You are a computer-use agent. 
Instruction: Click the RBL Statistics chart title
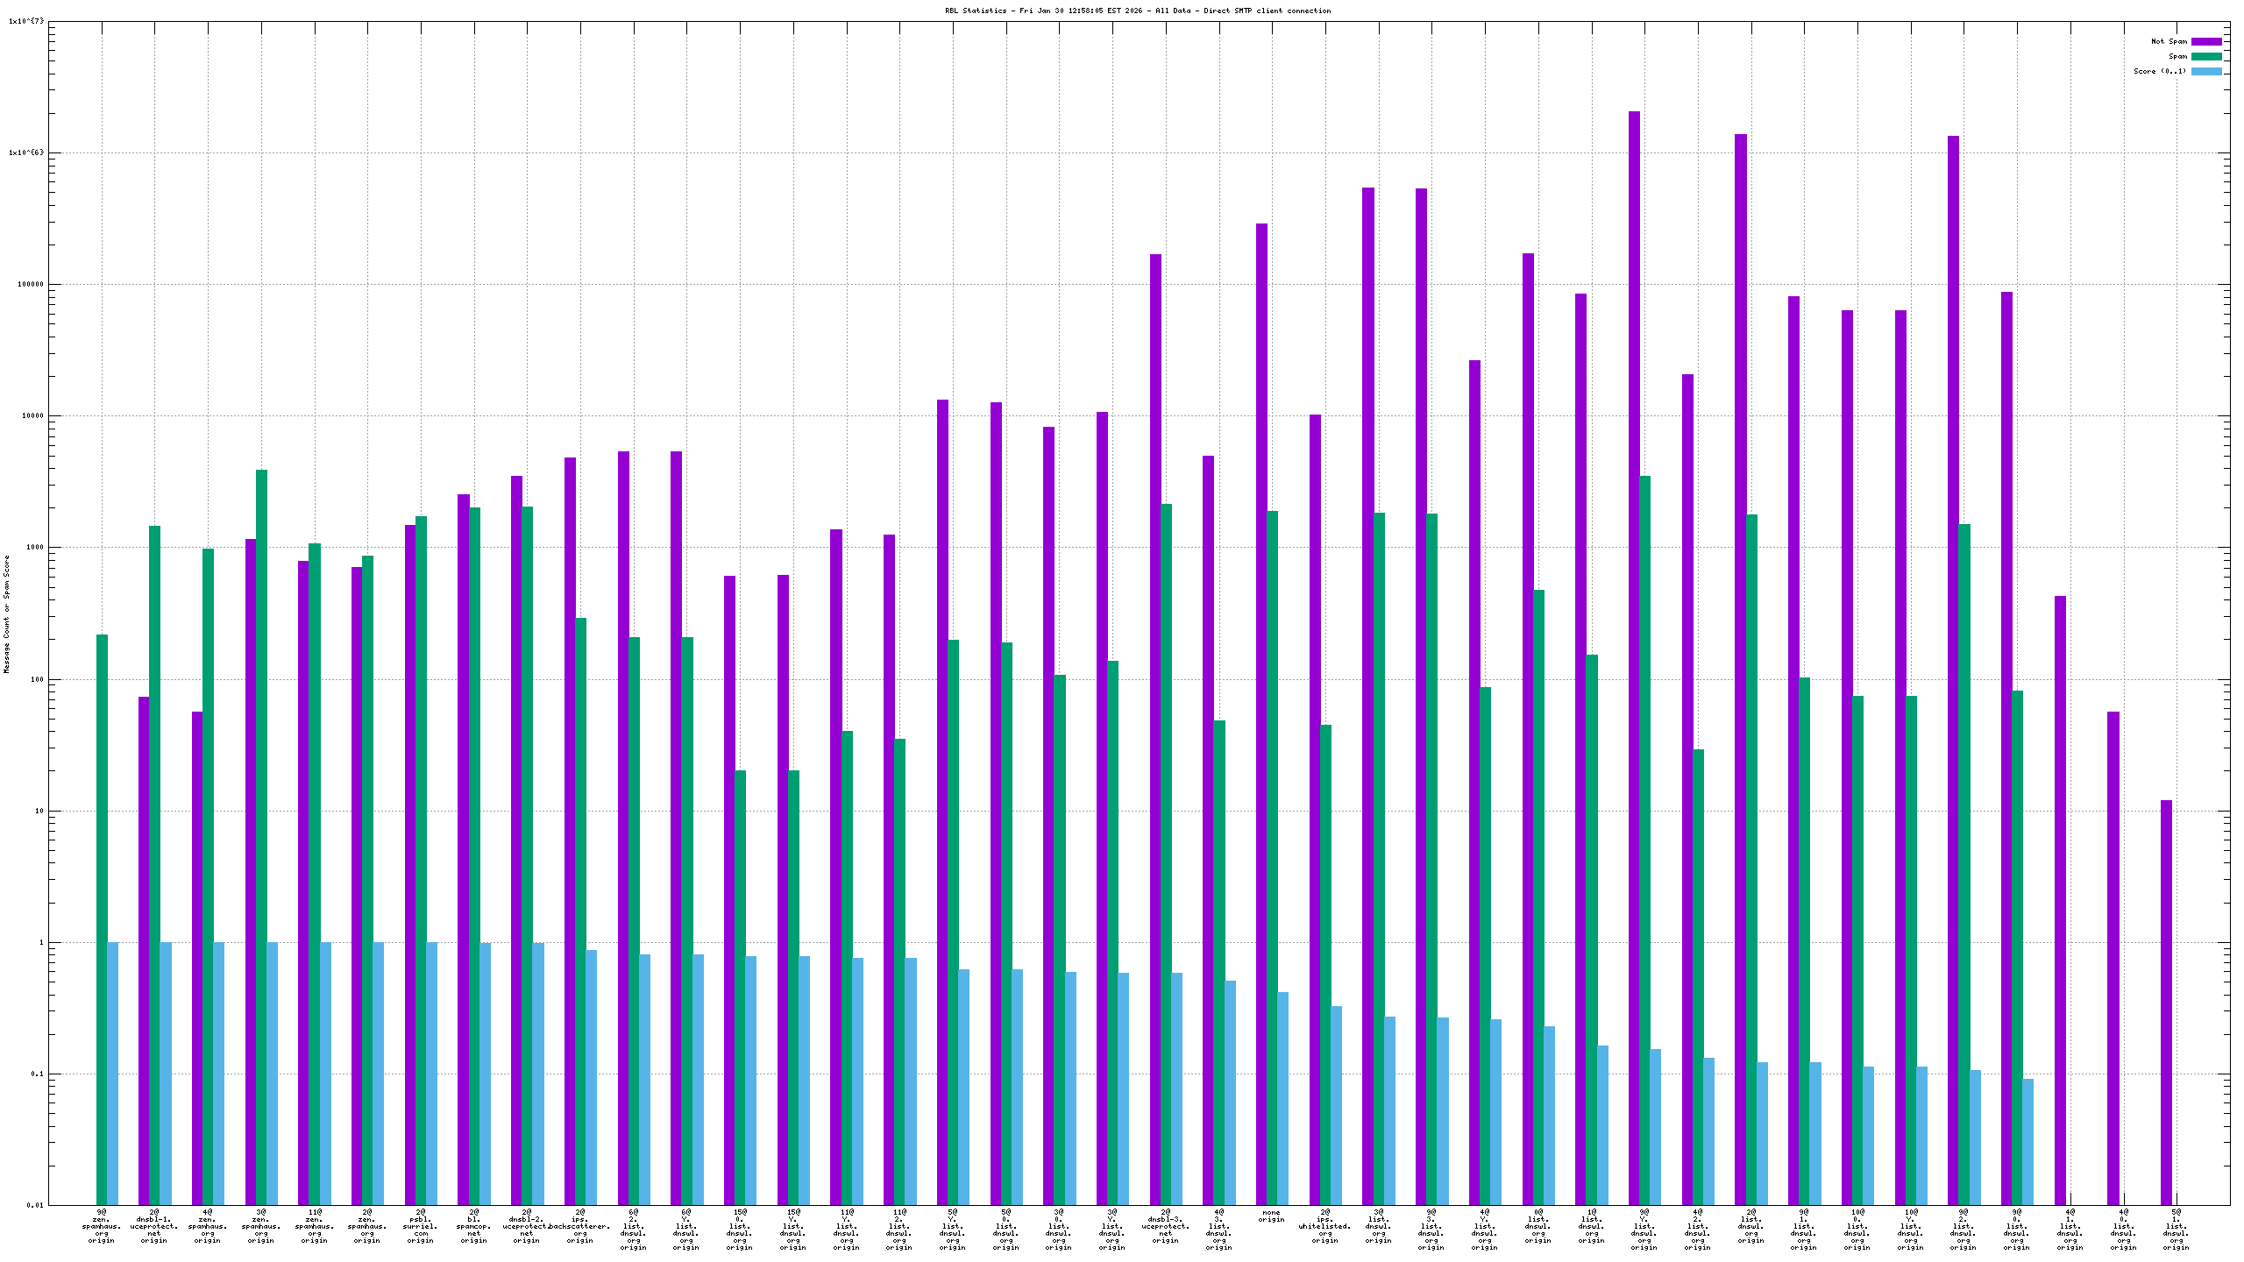pos(1137,11)
